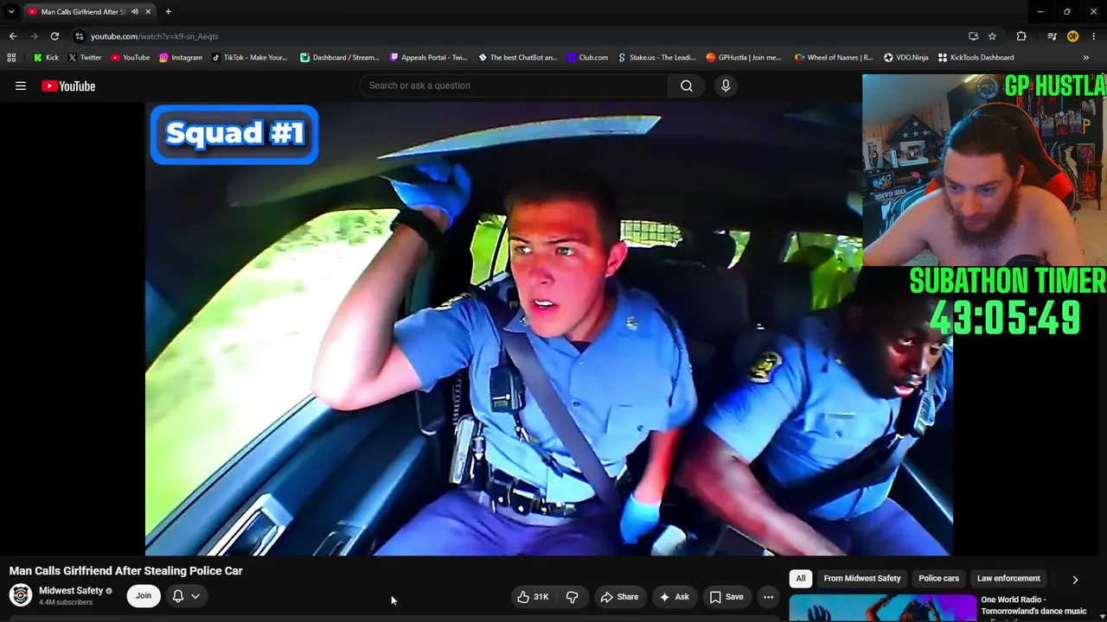Show more filter chips with arrow
The image size is (1107, 622).
1075,580
